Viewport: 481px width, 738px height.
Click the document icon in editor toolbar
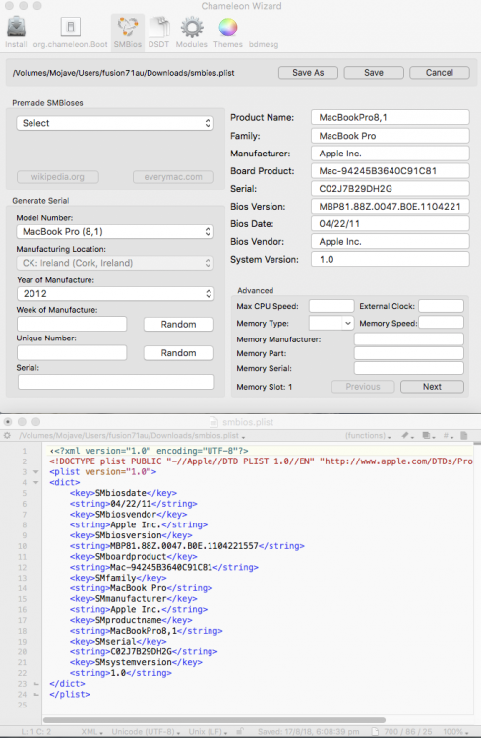(x=464, y=435)
